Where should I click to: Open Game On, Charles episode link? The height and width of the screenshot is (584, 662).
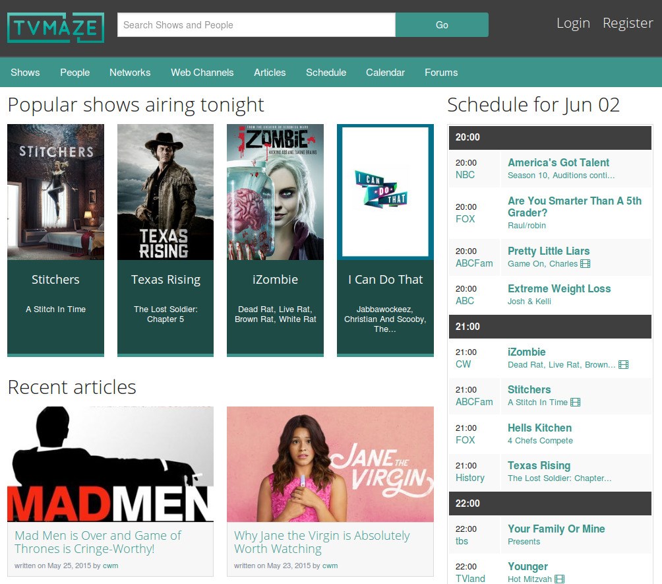click(543, 264)
